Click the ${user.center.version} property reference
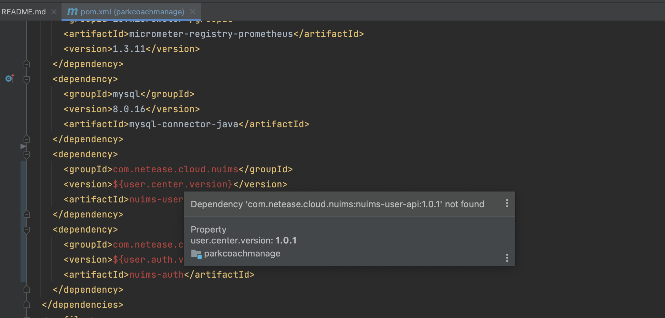 (x=173, y=184)
